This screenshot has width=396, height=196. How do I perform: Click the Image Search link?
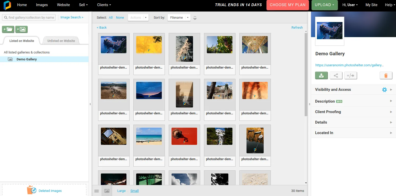tap(72, 17)
